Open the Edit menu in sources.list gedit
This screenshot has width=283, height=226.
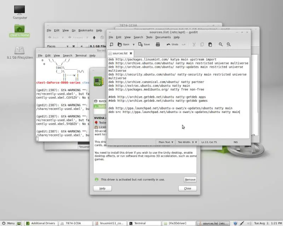tap(119, 37)
